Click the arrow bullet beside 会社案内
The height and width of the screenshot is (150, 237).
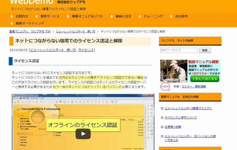click(x=171, y=16)
